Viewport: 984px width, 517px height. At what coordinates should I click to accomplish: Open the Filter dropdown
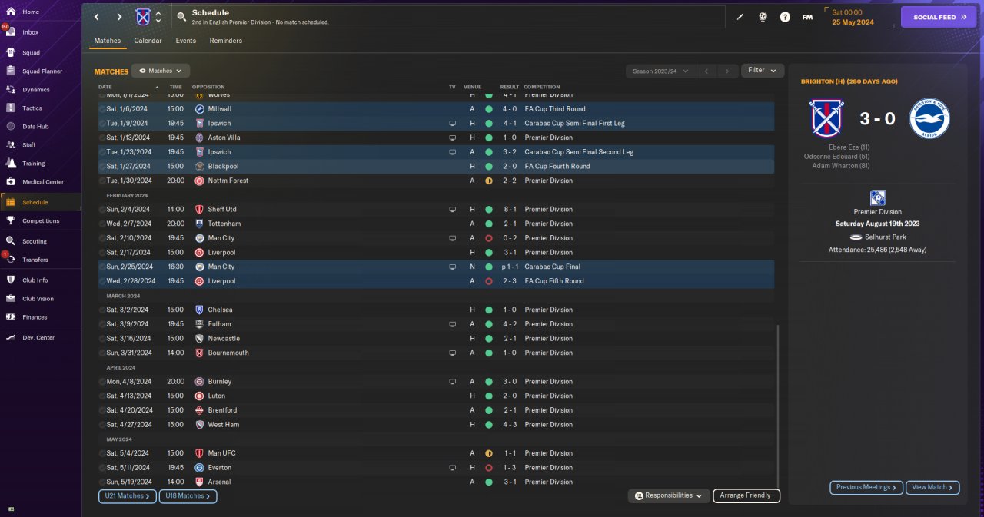point(762,71)
